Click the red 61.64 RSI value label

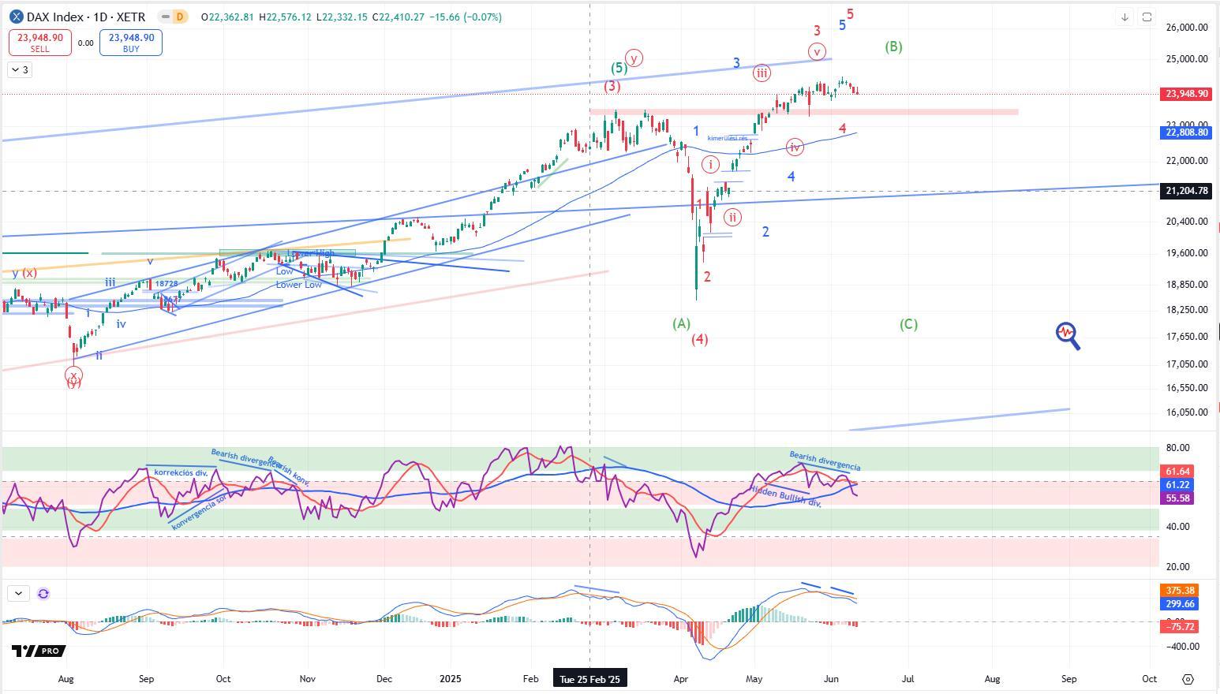click(x=1177, y=472)
